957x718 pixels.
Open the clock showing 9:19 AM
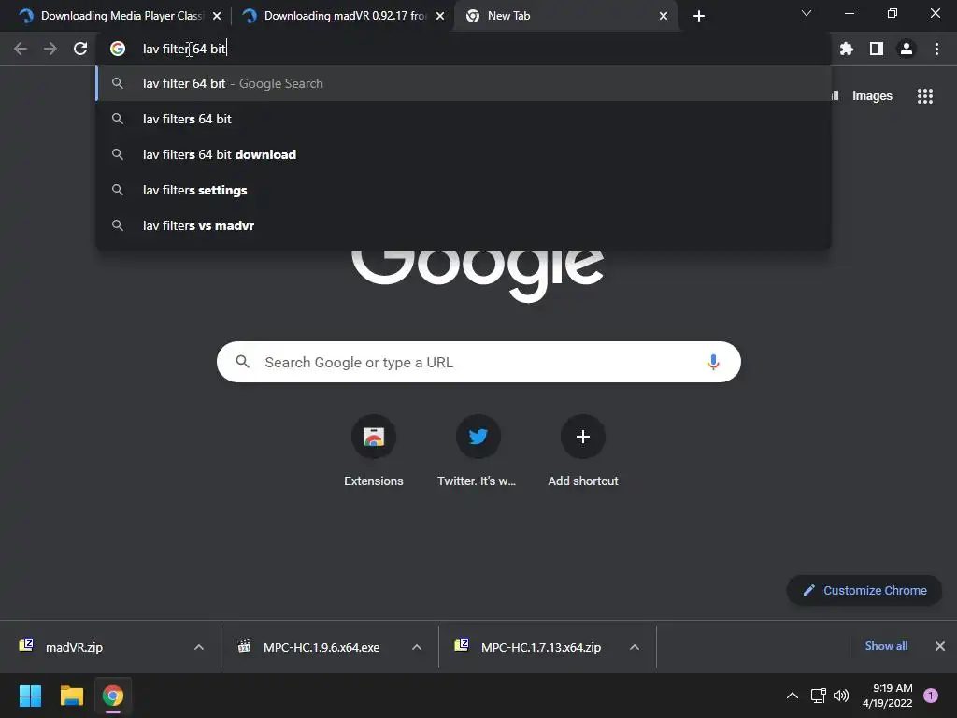888,696
